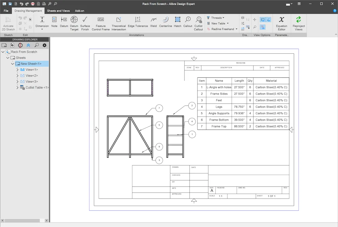Open the File menu

click(x=6, y=11)
